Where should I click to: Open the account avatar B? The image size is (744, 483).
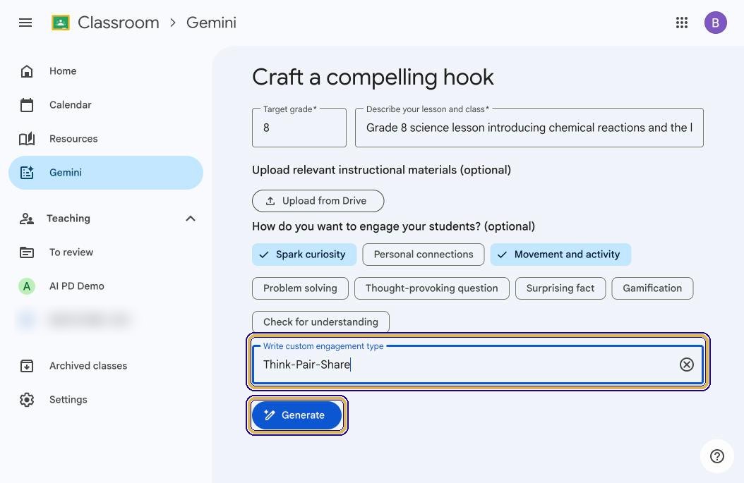[x=715, y=23]
